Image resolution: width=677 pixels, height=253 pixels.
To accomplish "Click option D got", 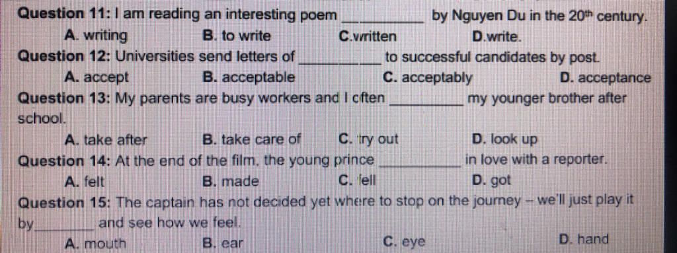I will pyautogui.click(x=492, y=182).
